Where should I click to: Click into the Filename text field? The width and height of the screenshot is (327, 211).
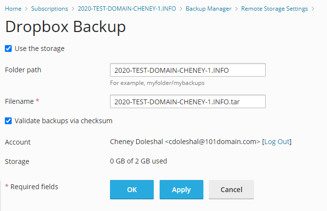[187, 101]
